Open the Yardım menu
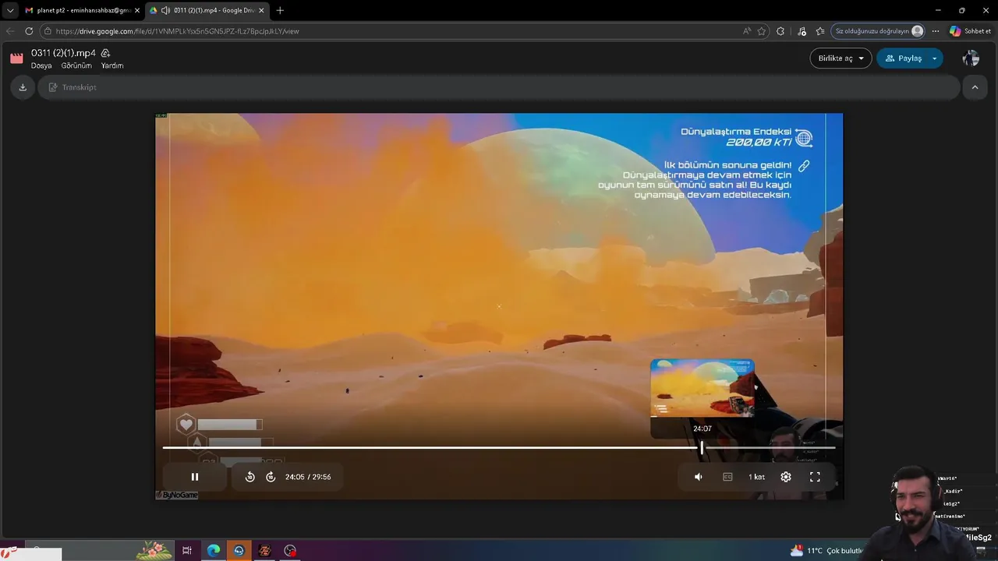 tap(112, 65)
